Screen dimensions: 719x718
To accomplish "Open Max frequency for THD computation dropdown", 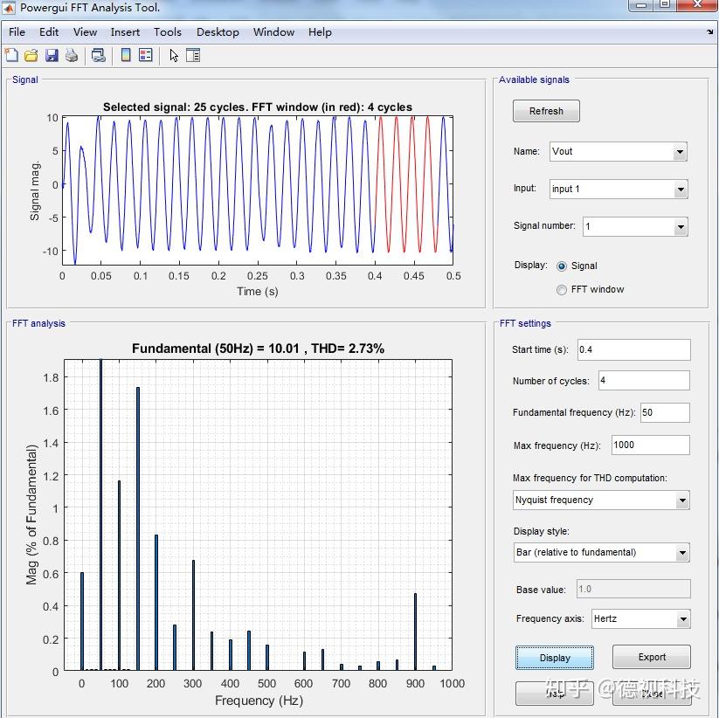I will tap(601, 500).
